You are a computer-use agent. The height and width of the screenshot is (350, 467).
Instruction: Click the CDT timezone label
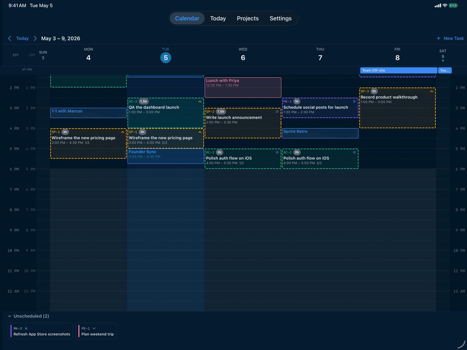32,55
